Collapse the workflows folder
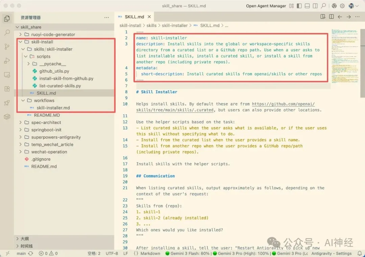This screenshot has height=257, width=365. click(23, 101)
